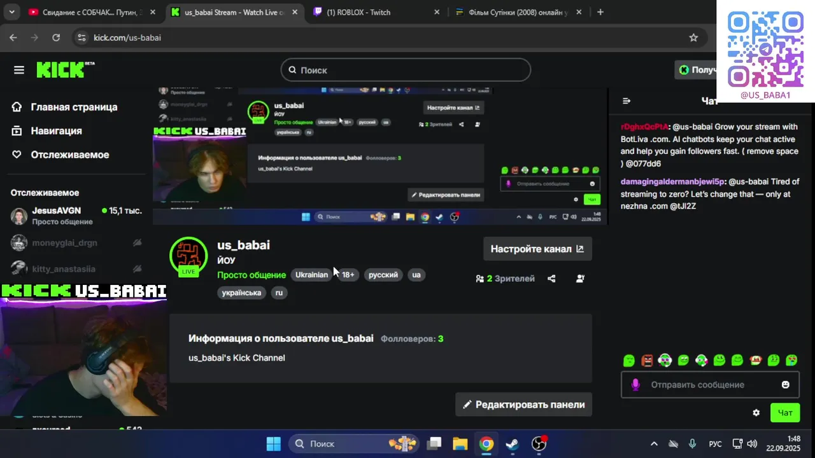815x458 pixels.
Task: Select the 18+ tag
Action: 348,275
